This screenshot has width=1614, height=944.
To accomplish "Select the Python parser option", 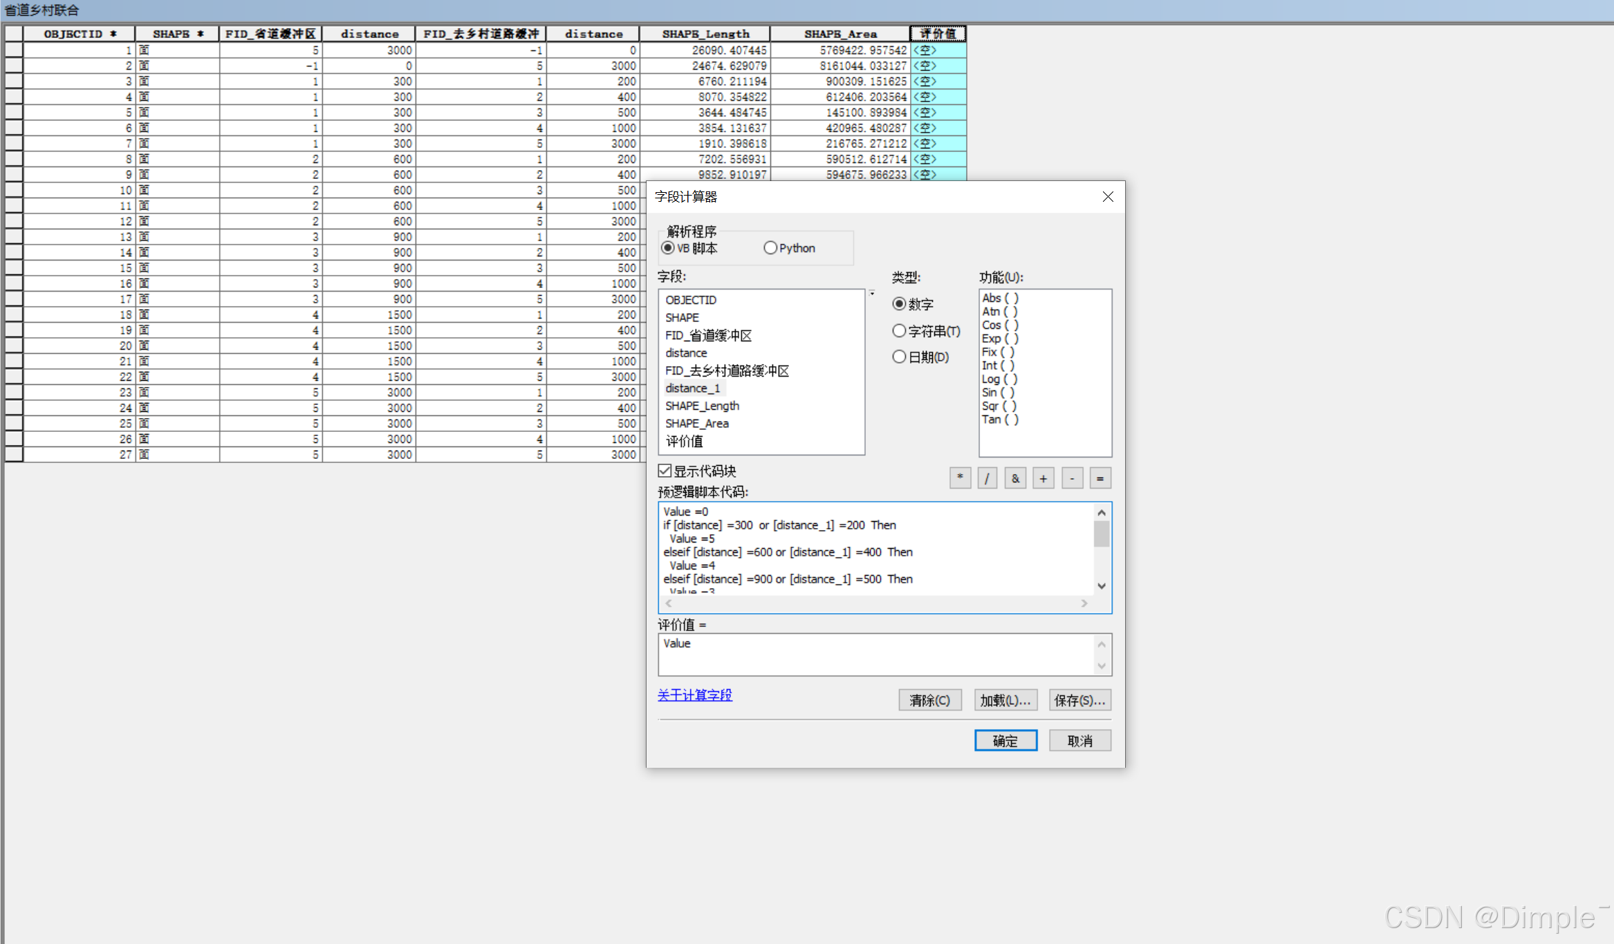I will (x=770, y=248).
